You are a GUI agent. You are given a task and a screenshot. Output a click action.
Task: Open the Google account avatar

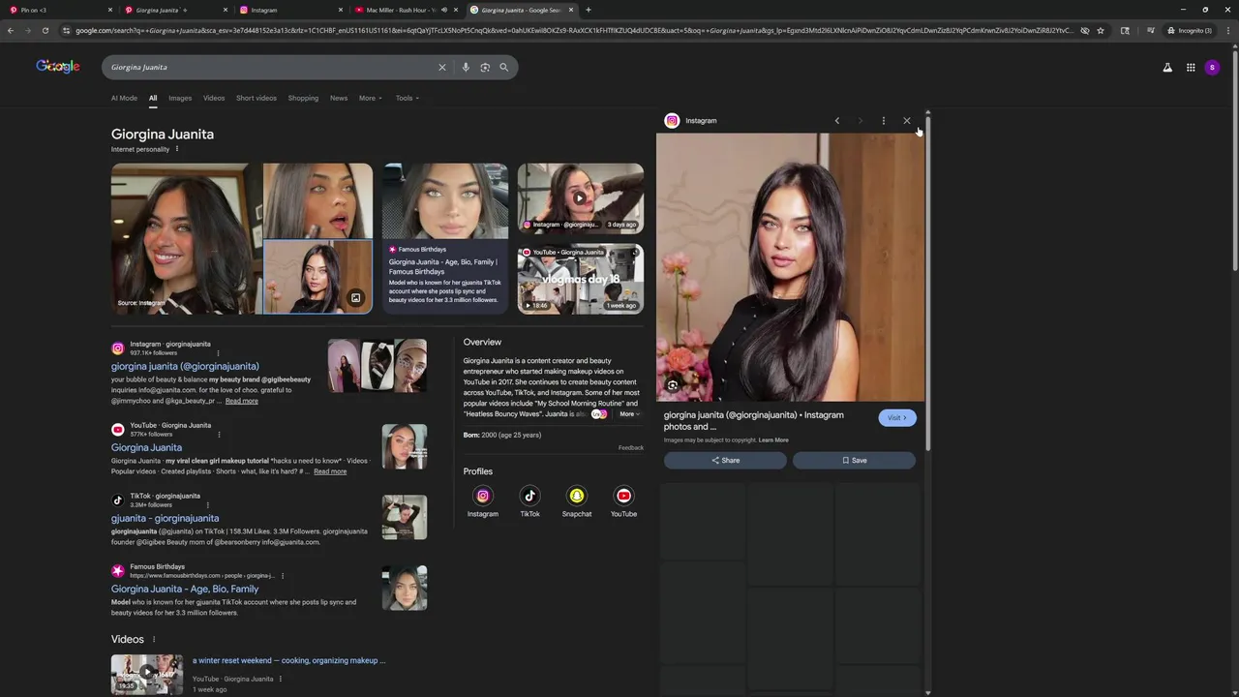point(1212,67)
